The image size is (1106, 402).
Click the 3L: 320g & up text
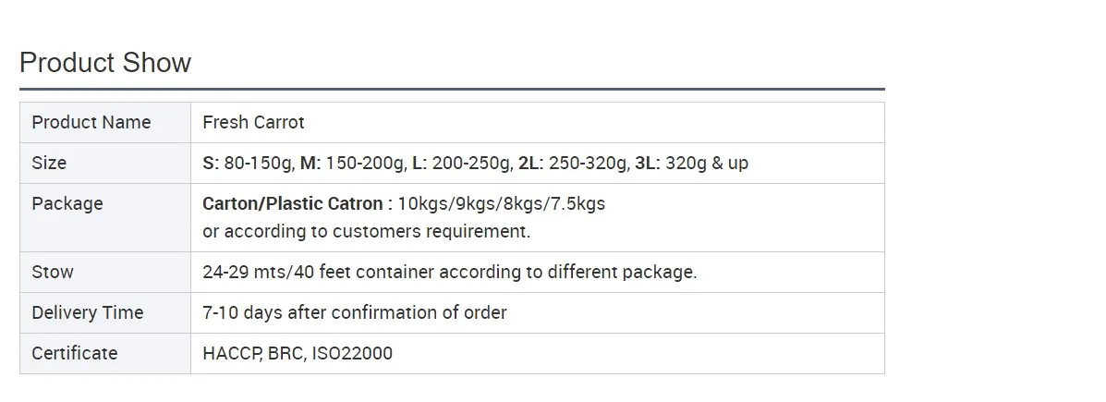(691, 163)
